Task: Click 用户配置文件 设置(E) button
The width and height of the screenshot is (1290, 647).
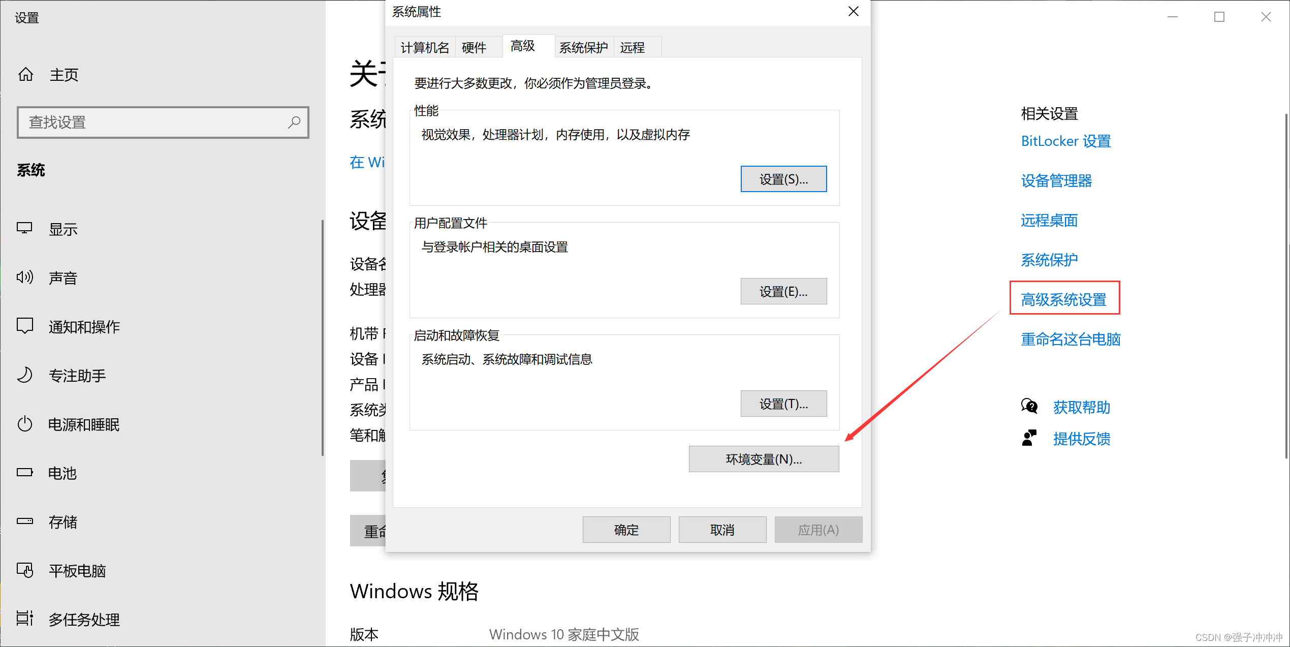Action: [x=784, y=291]
